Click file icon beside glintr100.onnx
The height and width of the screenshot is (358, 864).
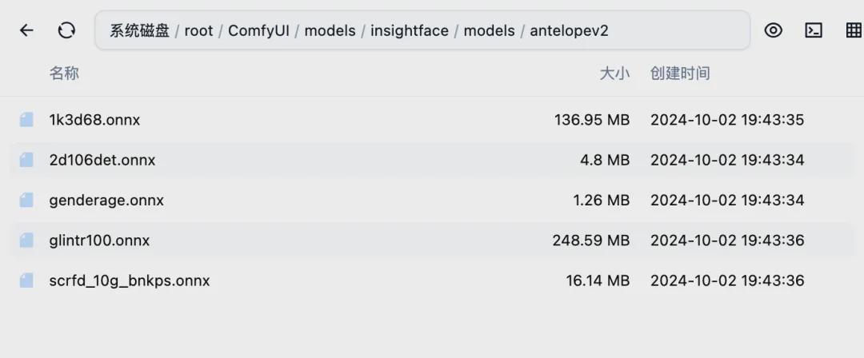click(26, 241)
